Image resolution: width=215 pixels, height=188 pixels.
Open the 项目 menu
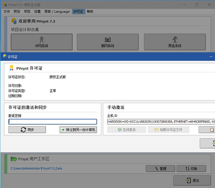[x=27, y=11]
